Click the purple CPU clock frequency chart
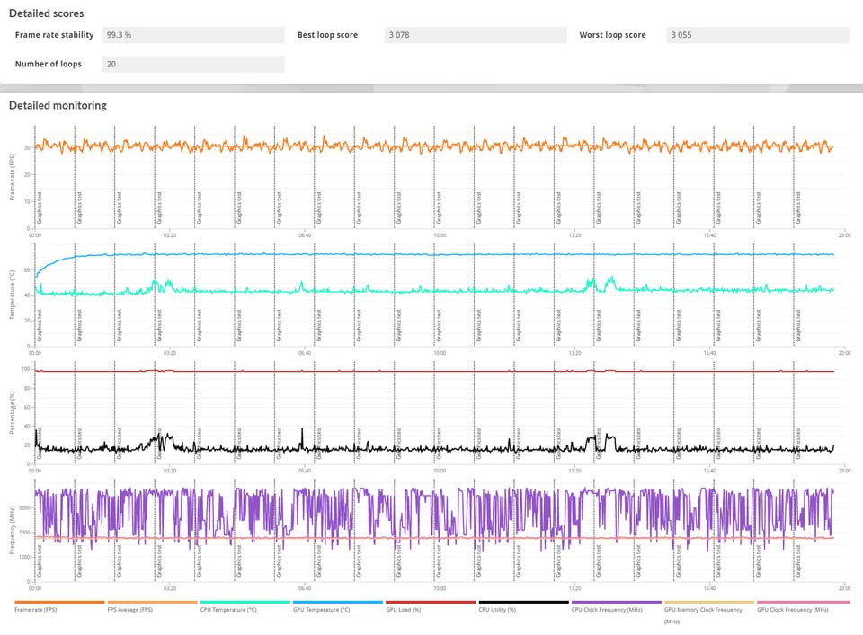The image size is (863, 635). (x=449, y=512)
